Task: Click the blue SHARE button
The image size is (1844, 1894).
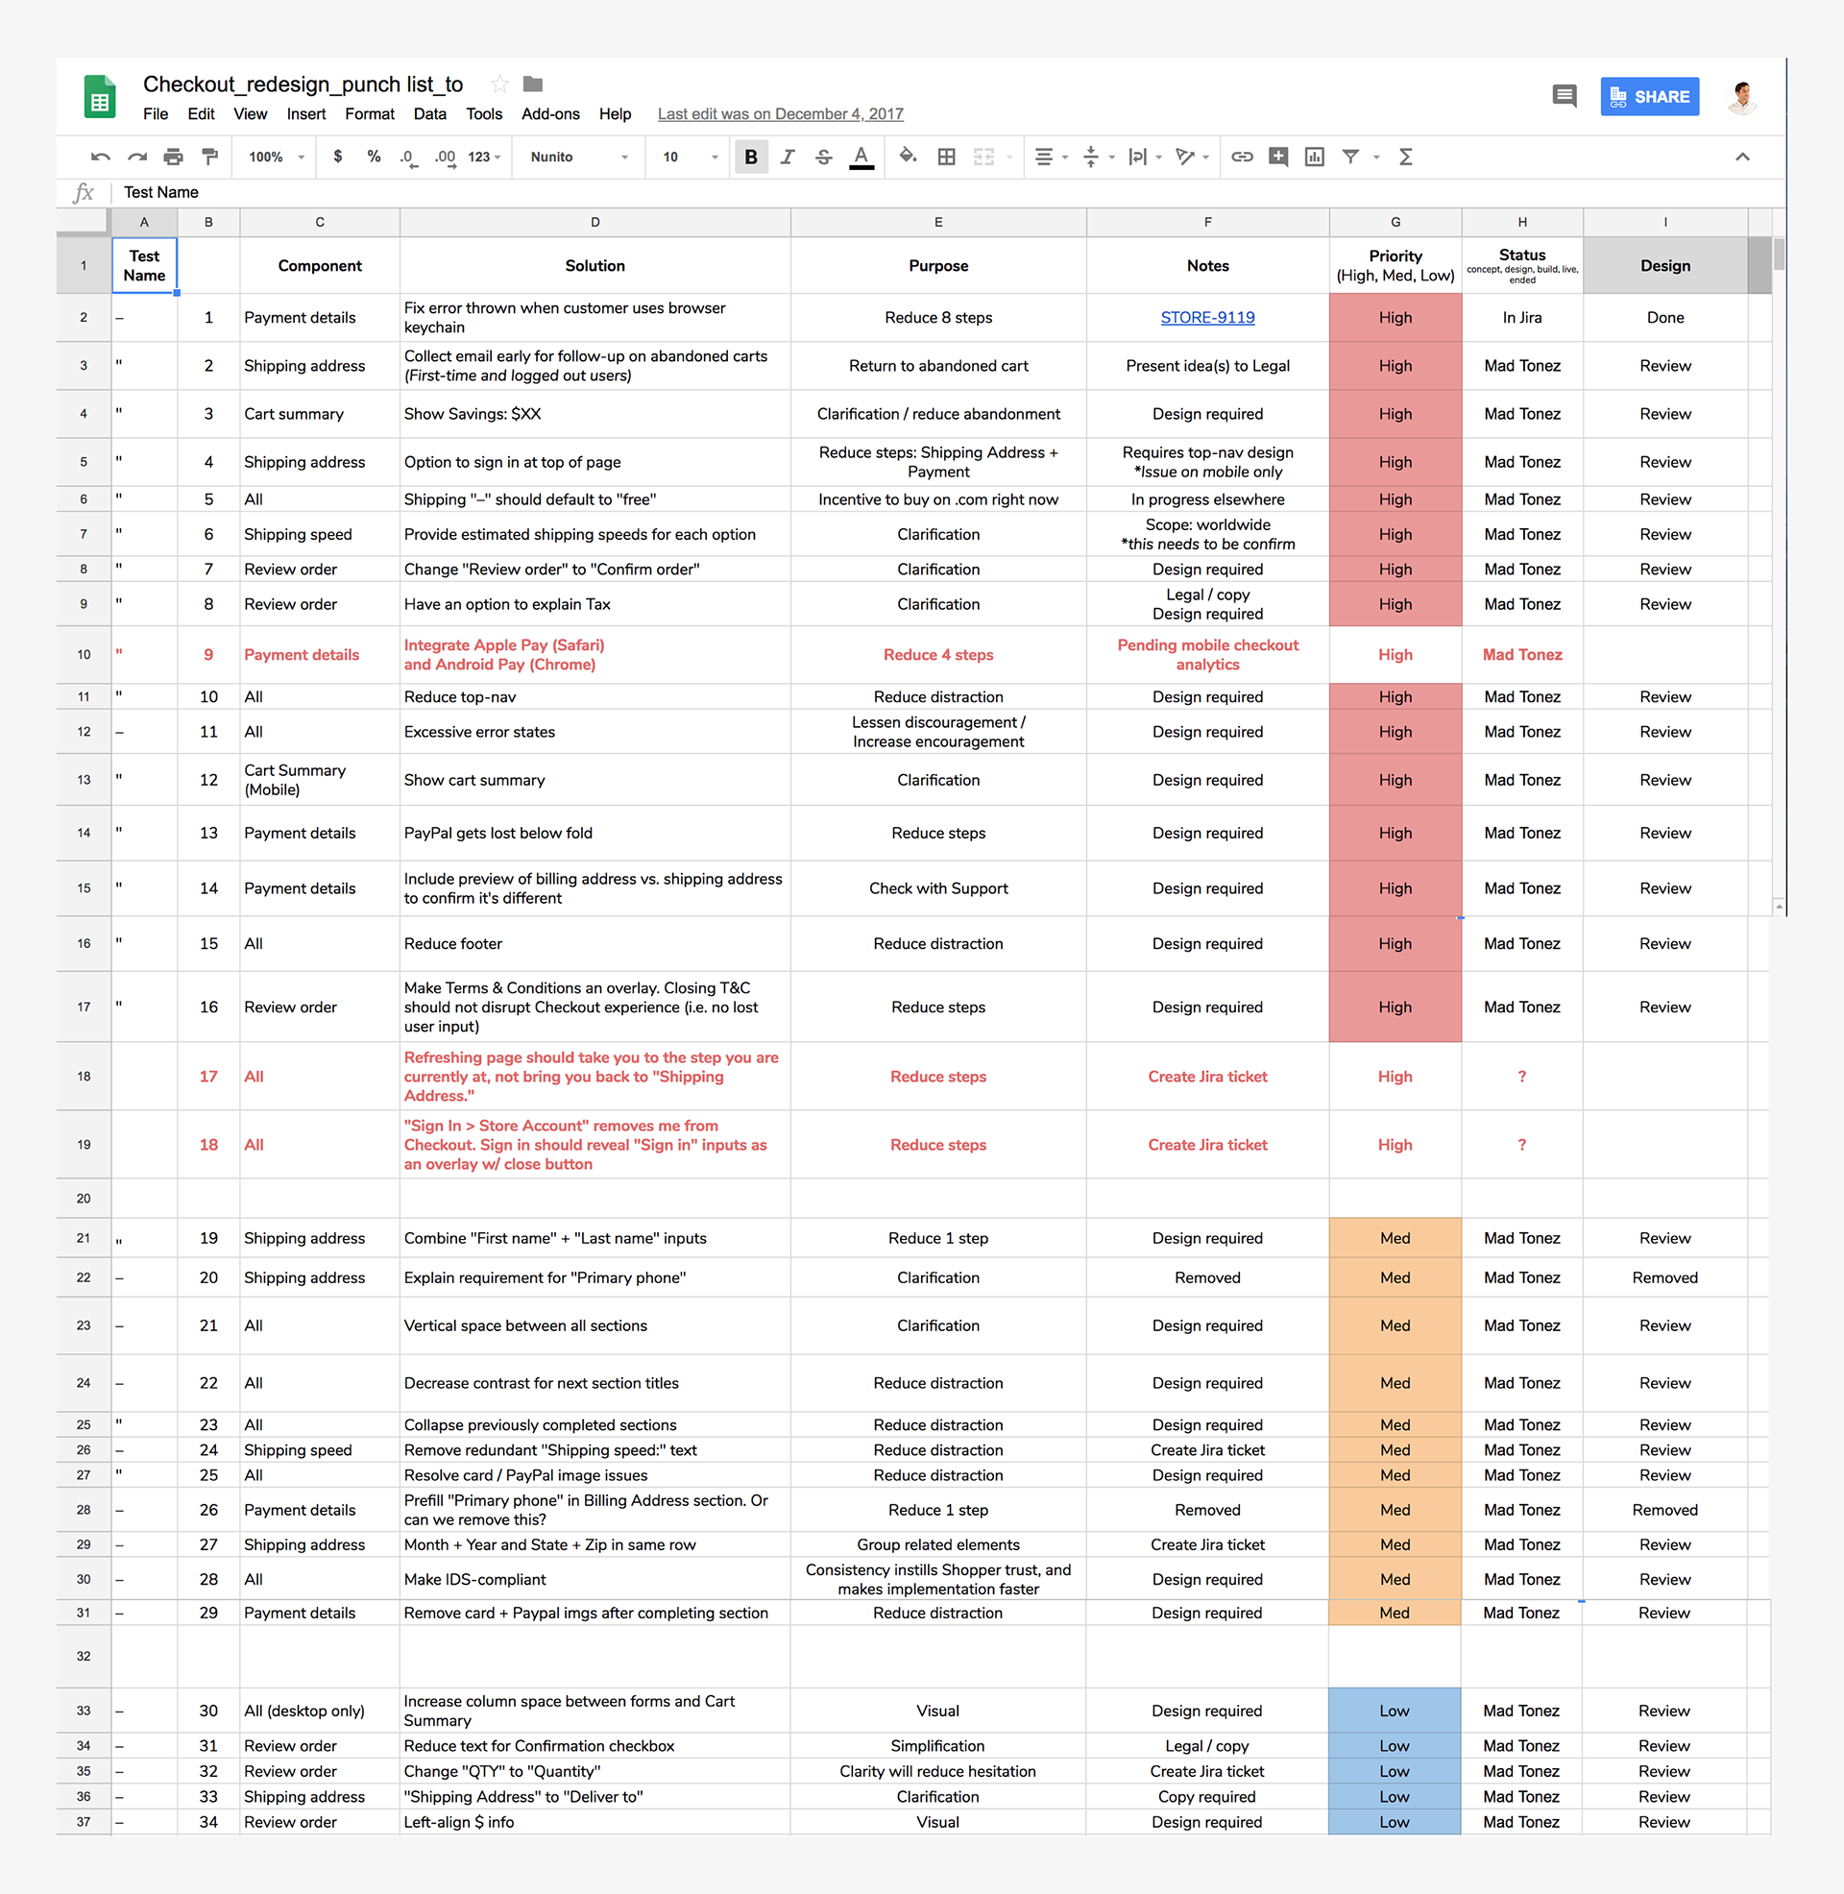Action: coord(1649,97)
